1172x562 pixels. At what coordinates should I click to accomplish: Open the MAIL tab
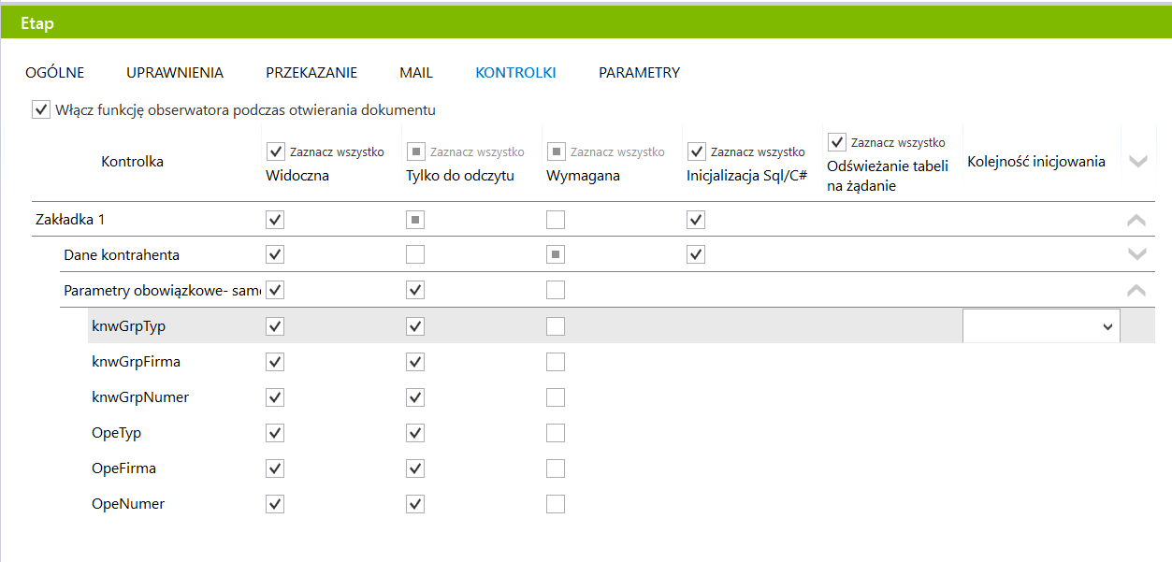416,73
